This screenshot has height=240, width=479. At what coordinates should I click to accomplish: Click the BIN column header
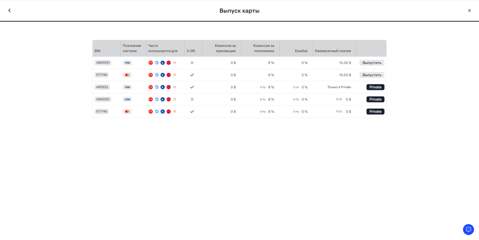coord(98,51)
